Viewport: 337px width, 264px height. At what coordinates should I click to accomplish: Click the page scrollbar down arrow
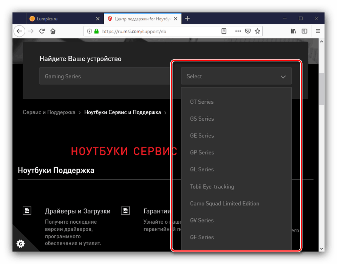[322, 249]
